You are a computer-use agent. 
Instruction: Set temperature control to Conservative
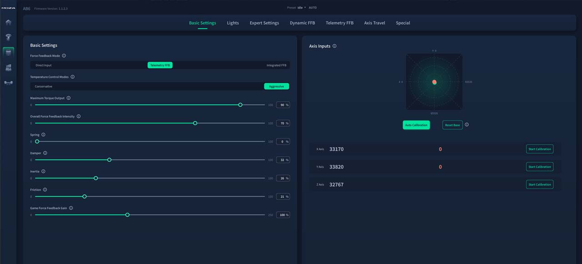pyautogui.click(x=44, y=86)
